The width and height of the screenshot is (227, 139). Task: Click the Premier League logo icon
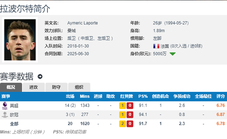coord(5,106)
